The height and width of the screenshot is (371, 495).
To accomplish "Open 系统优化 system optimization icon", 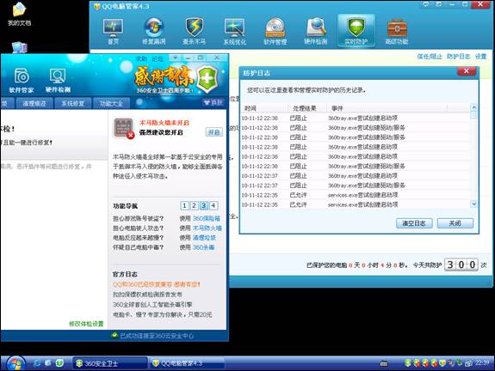I will click(234, 31).
